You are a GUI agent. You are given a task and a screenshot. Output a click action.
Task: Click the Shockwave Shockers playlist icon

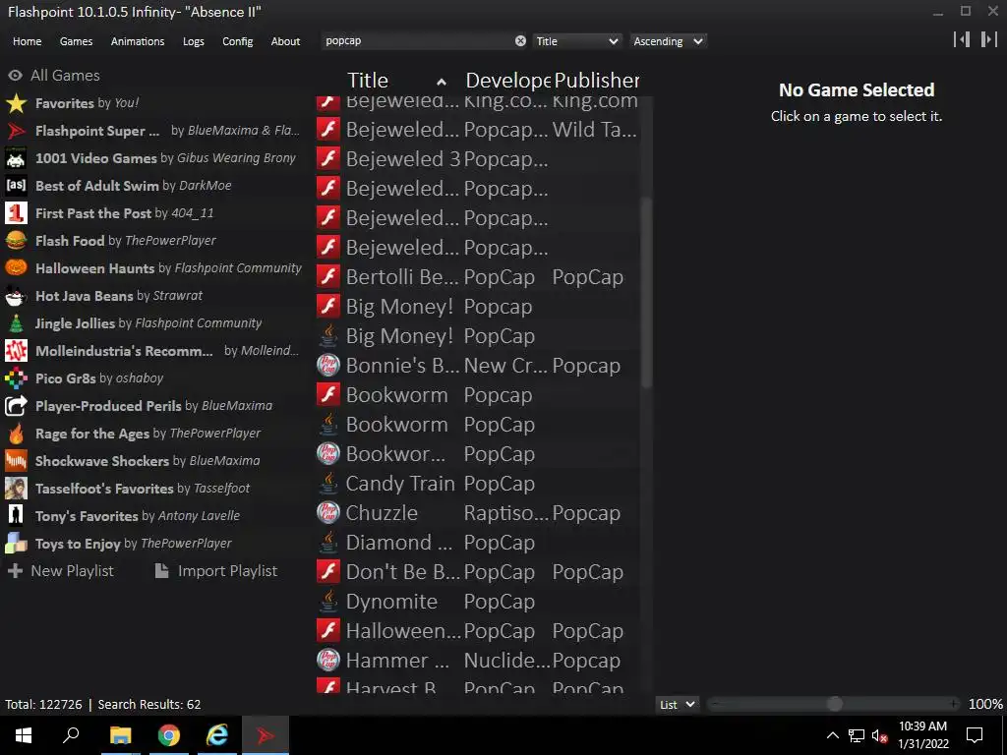[16, 461]
